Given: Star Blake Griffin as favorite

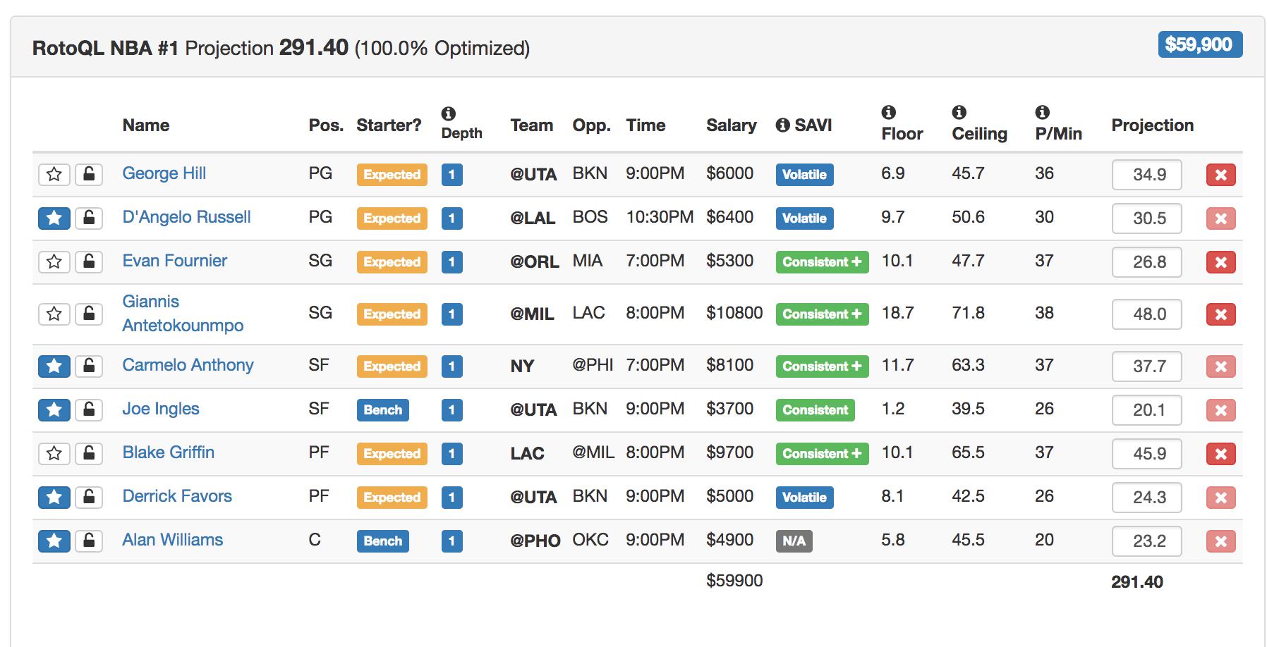Looking at the screenshot, I should pyautogui.click(x=54, y=453).
